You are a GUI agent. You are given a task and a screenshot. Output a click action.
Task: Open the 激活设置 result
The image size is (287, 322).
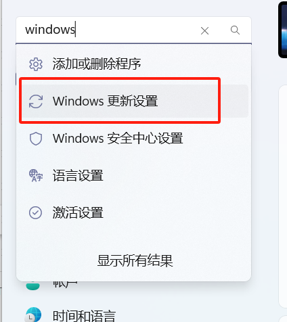(x=133, y=212)
